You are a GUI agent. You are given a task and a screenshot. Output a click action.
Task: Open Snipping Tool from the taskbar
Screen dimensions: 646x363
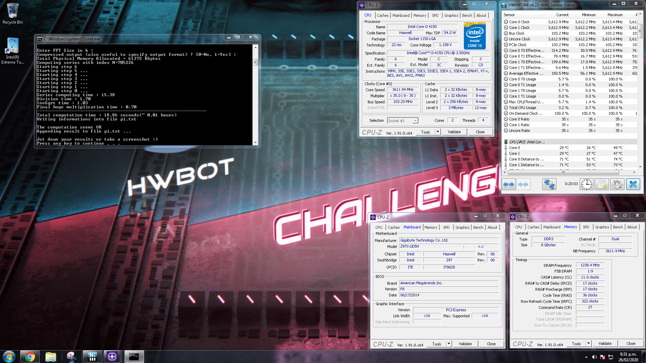(71, 357)
